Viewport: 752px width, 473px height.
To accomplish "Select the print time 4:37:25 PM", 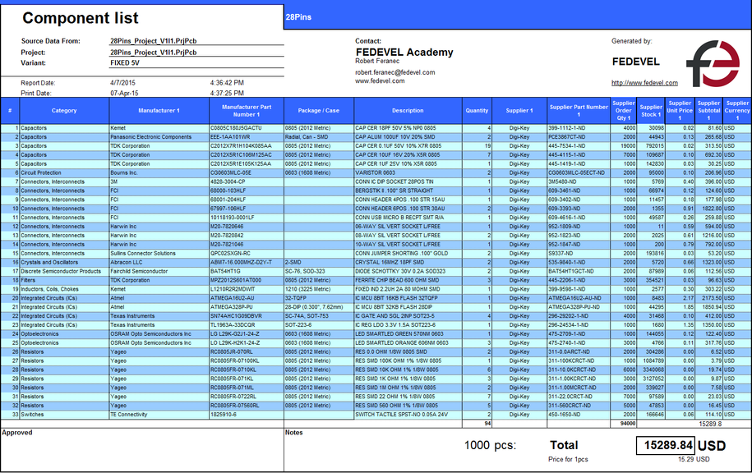I will (x=227, y=93).
